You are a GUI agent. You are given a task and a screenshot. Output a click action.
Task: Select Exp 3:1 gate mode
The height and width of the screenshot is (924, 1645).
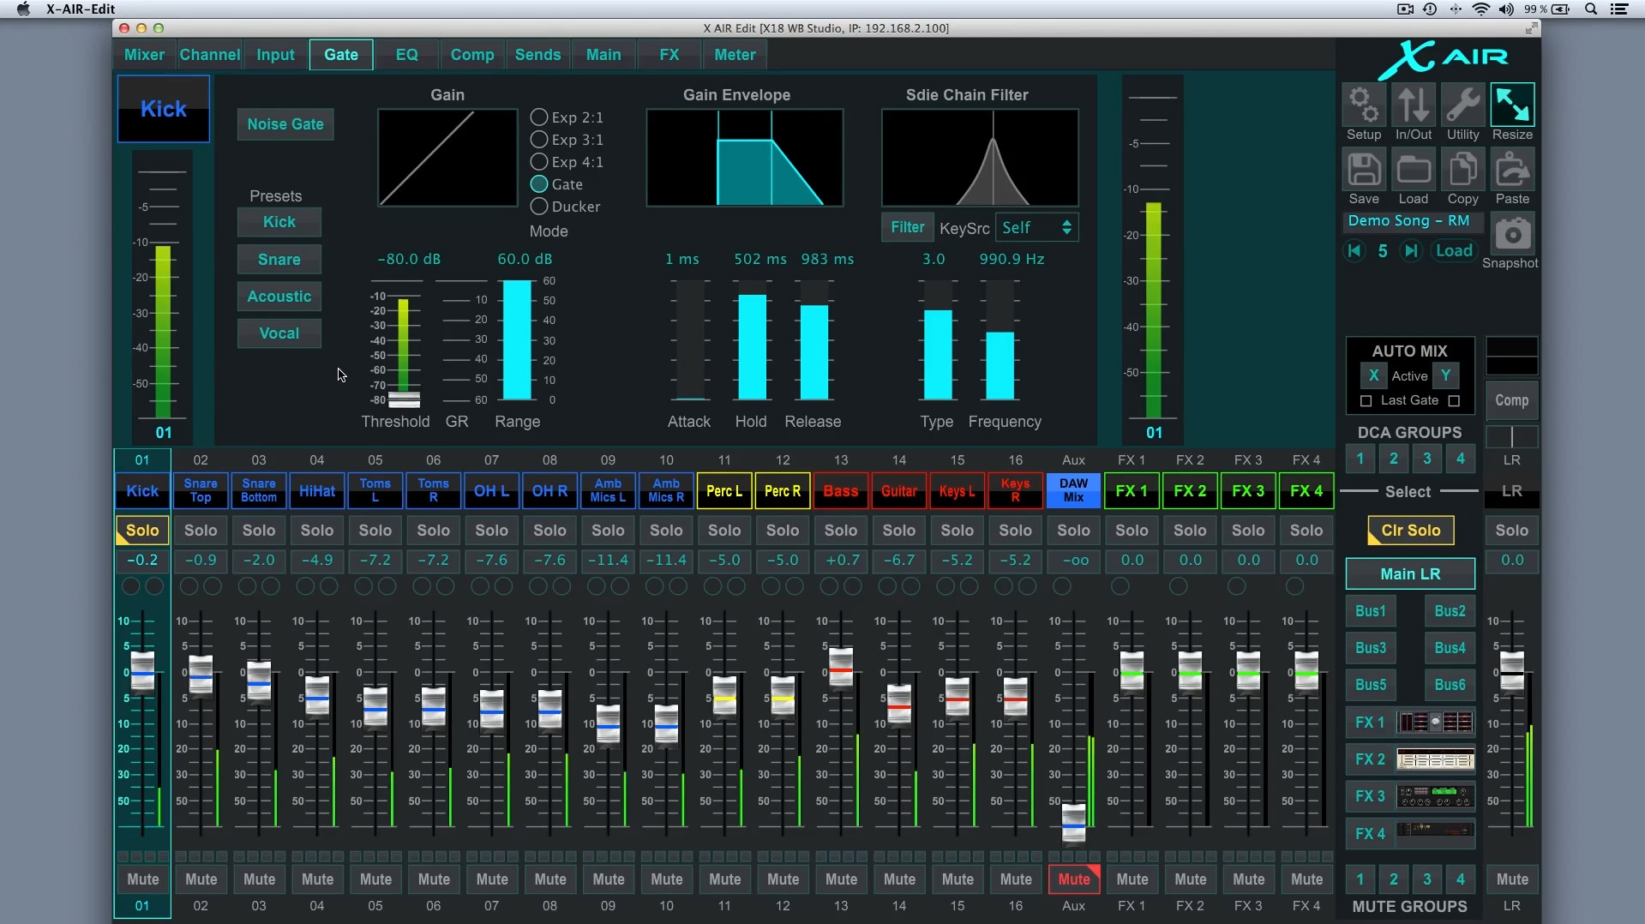tap(539, 139)
